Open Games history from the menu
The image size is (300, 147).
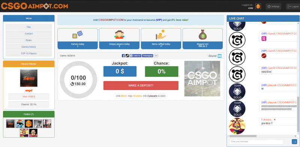(x=29, y=47)
